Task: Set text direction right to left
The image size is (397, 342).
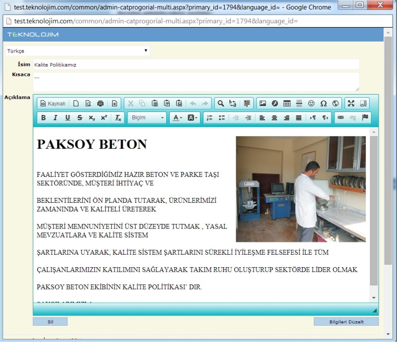Action: click(325, 117)
